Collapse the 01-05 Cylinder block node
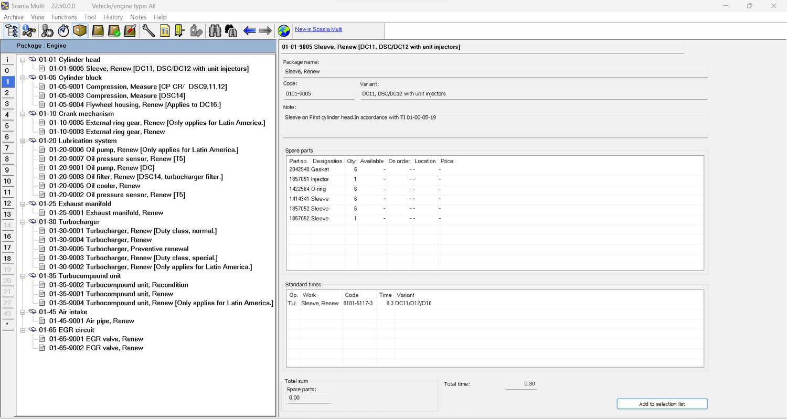 pos(23,78)
